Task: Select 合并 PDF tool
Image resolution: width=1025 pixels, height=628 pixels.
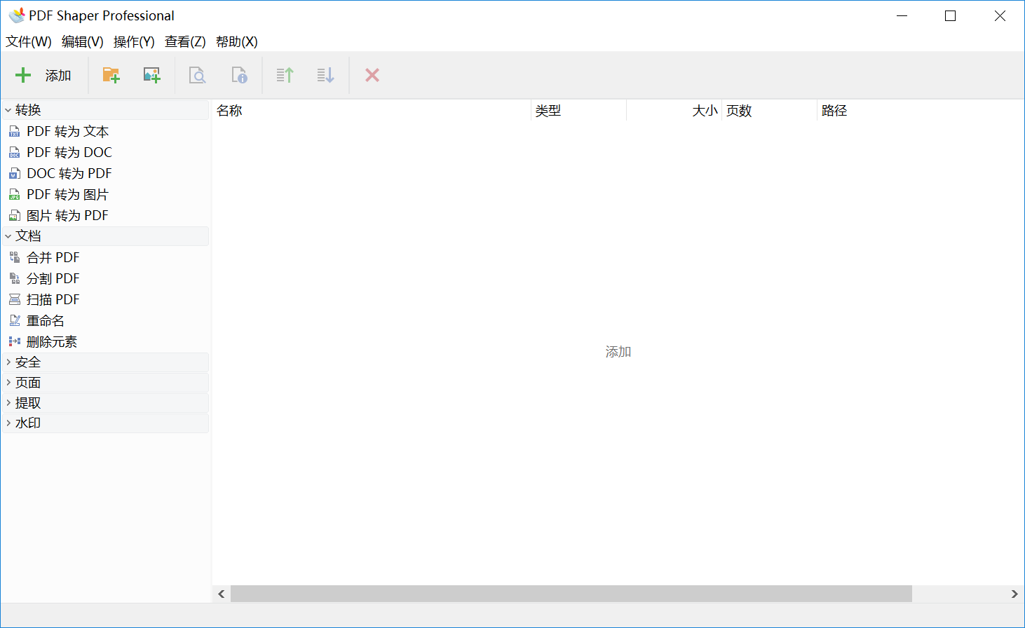Action: (x=53, y=258)
